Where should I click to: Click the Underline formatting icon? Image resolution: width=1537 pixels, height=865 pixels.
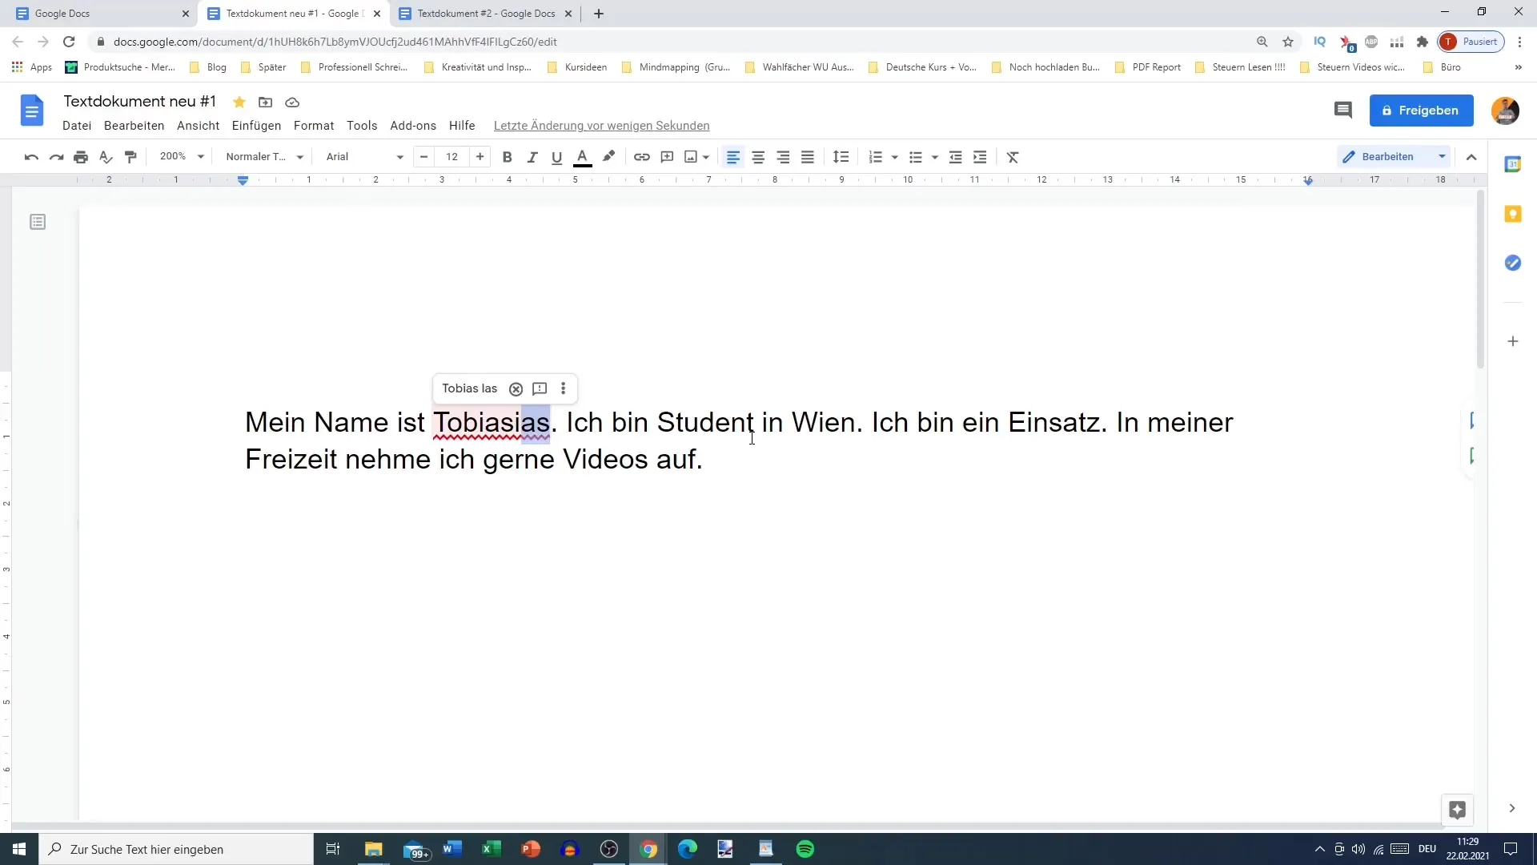[557, 156]
